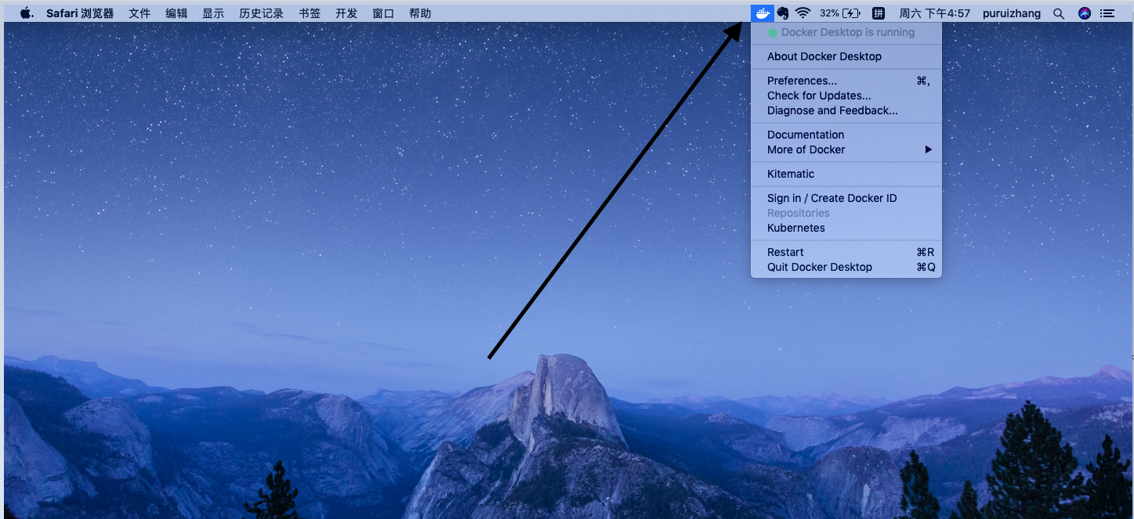Open the Notification Center list icon
1134x519 pixels.
pos(1107,13)
